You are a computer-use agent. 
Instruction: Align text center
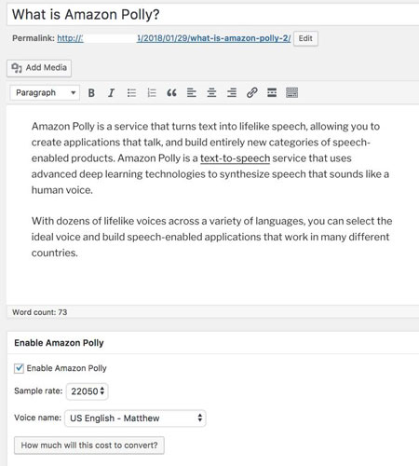pos(211,93)
